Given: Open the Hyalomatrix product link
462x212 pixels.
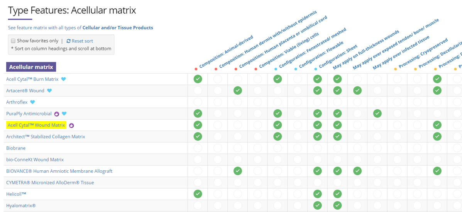Looking at the screenshot, I should coord(21,205).
